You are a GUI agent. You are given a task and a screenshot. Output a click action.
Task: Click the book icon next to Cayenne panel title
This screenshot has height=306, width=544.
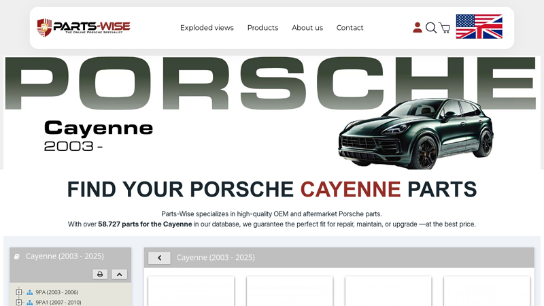tap(16, 256)
